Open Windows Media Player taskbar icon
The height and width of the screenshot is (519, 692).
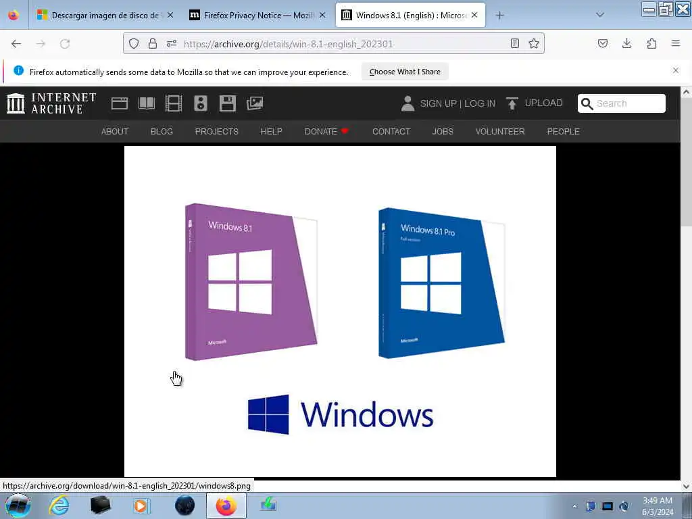(x=141, y=505)
